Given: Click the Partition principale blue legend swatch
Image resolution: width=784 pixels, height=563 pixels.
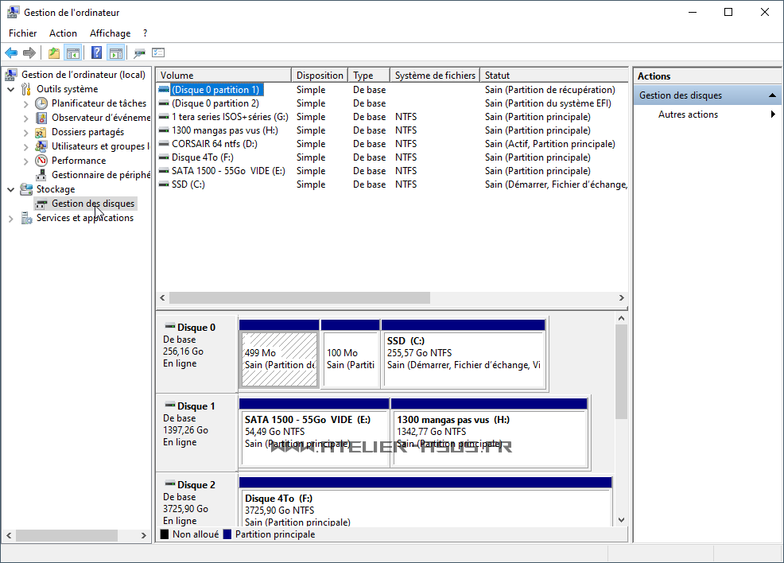Looking at the screenshot, I should (x=227, y=534).
